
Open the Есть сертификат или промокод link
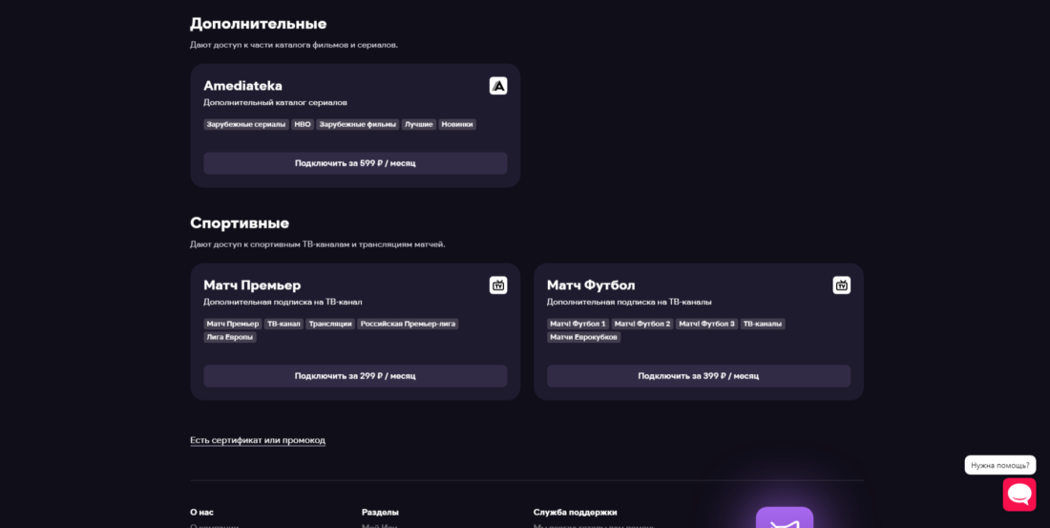point(258,440)
